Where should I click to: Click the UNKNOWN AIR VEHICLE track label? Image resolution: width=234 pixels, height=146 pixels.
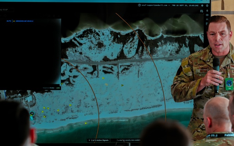(24, 21)
